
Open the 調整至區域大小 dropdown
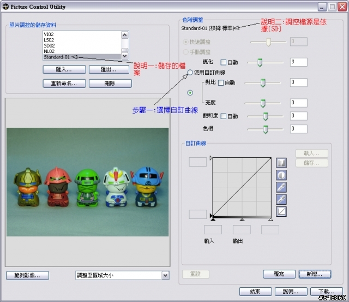tap(165, 275)
